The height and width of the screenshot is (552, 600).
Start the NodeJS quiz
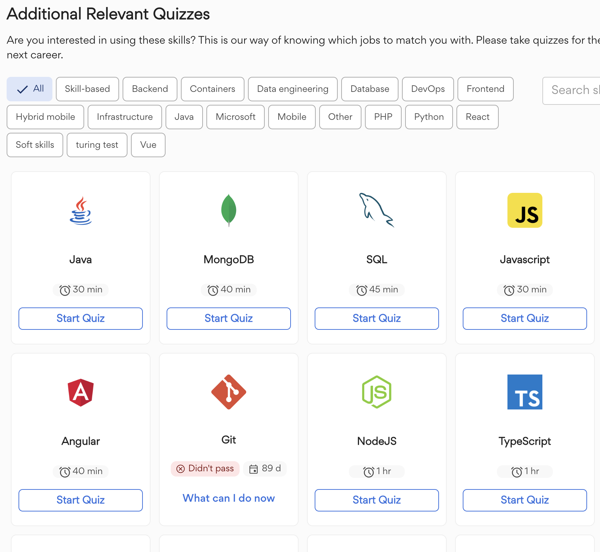point(377,500)
